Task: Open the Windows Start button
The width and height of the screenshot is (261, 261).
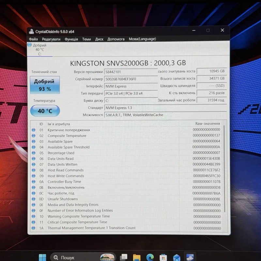Action: coord(42,257)
